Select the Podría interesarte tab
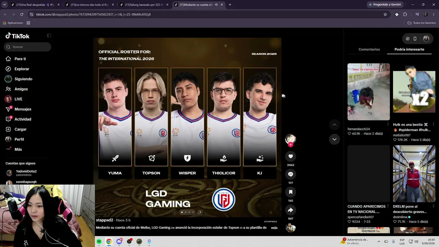 pos(409,49)
